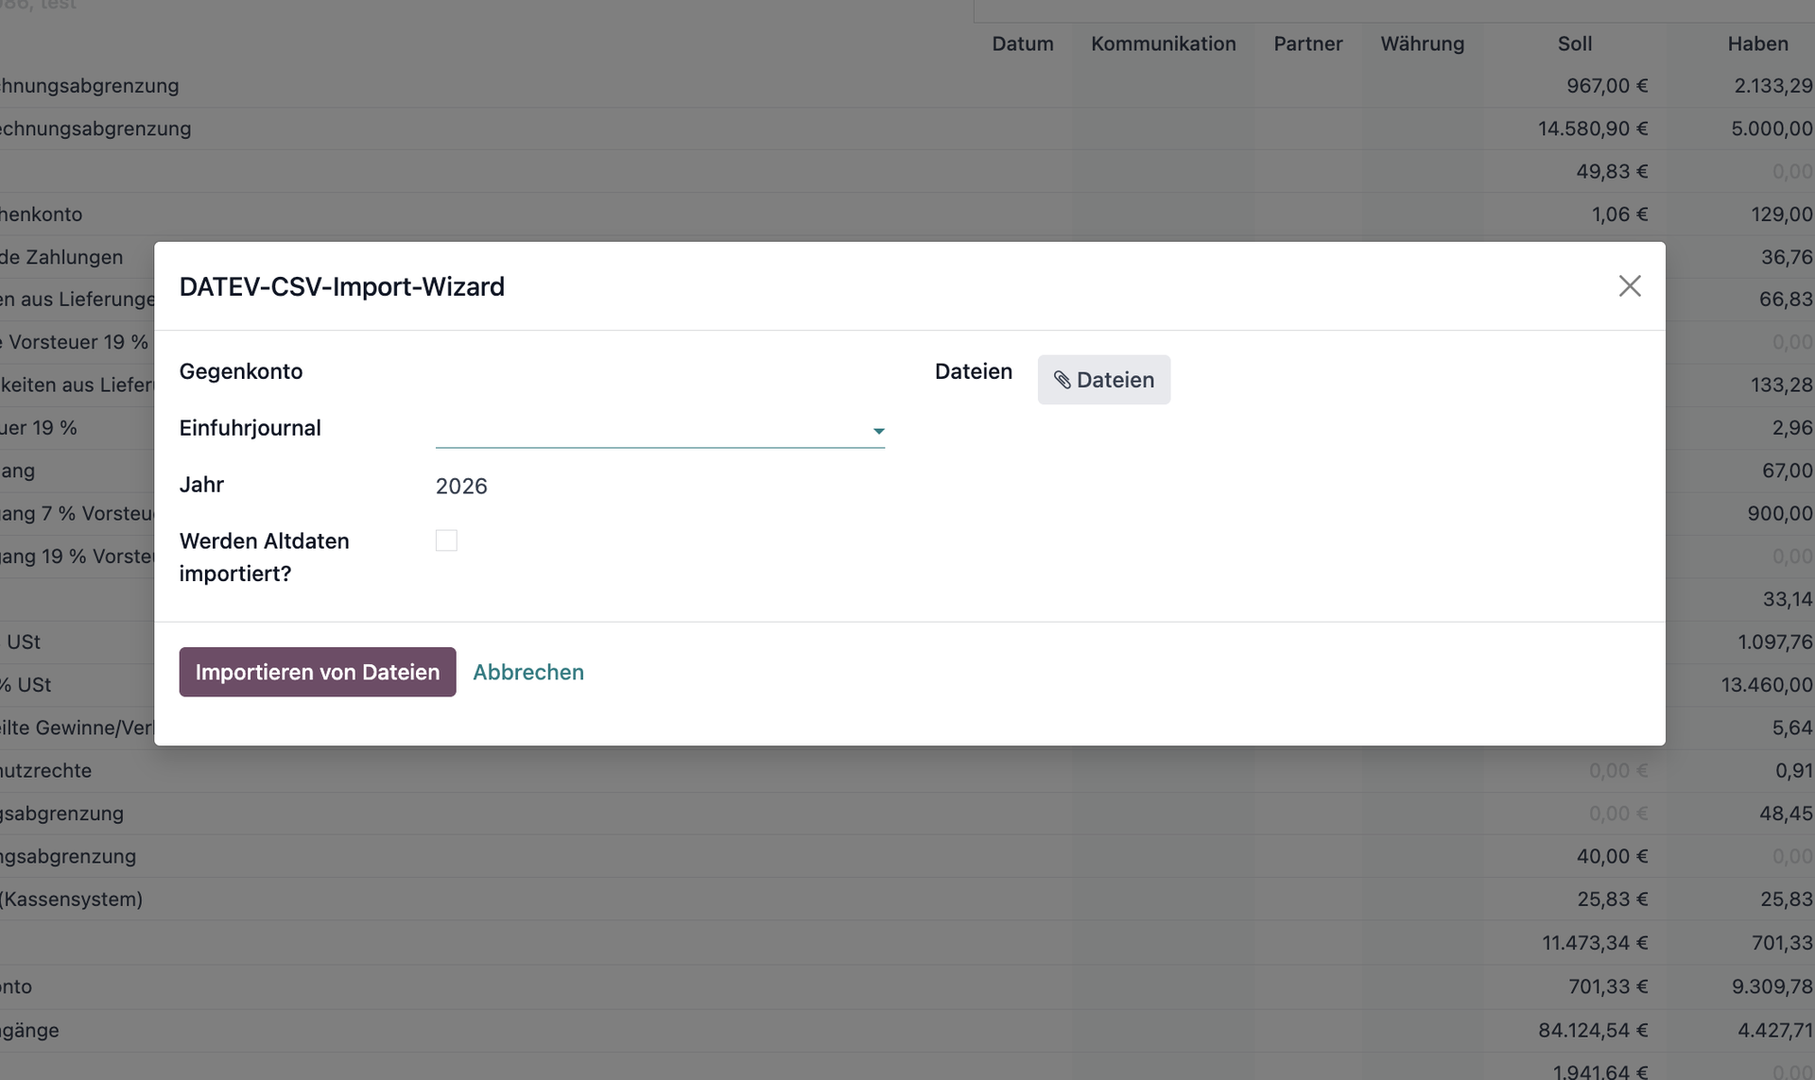This screenshot has width=1815, height=1080.
Task: Select the Haben amount 1.097,76
Action: pyautogui.click(x=1775, y=642)
